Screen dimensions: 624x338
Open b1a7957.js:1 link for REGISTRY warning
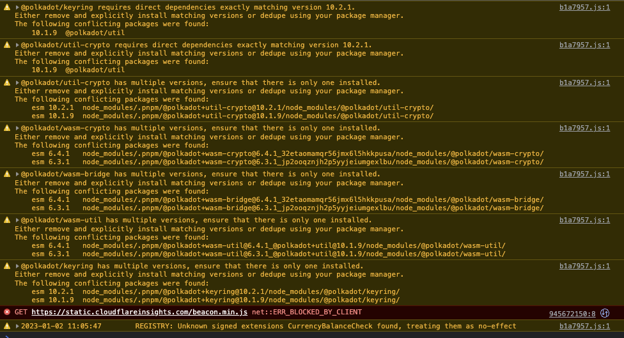click(x=584, y=326)
